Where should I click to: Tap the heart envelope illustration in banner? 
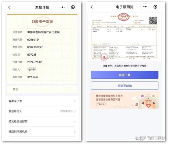[148, 103]
